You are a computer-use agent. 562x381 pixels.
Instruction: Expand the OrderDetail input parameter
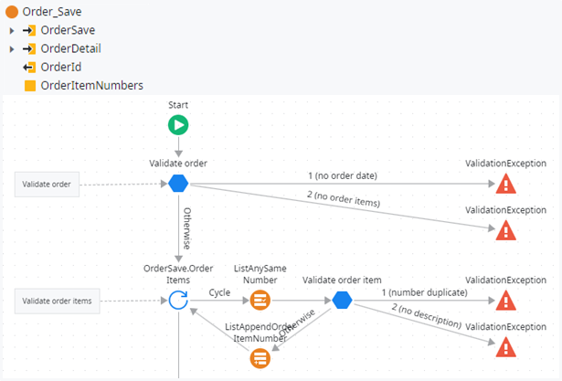12,48
